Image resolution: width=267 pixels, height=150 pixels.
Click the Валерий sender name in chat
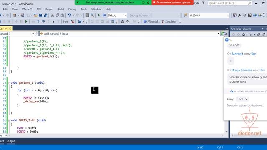(x=237, y=54)
